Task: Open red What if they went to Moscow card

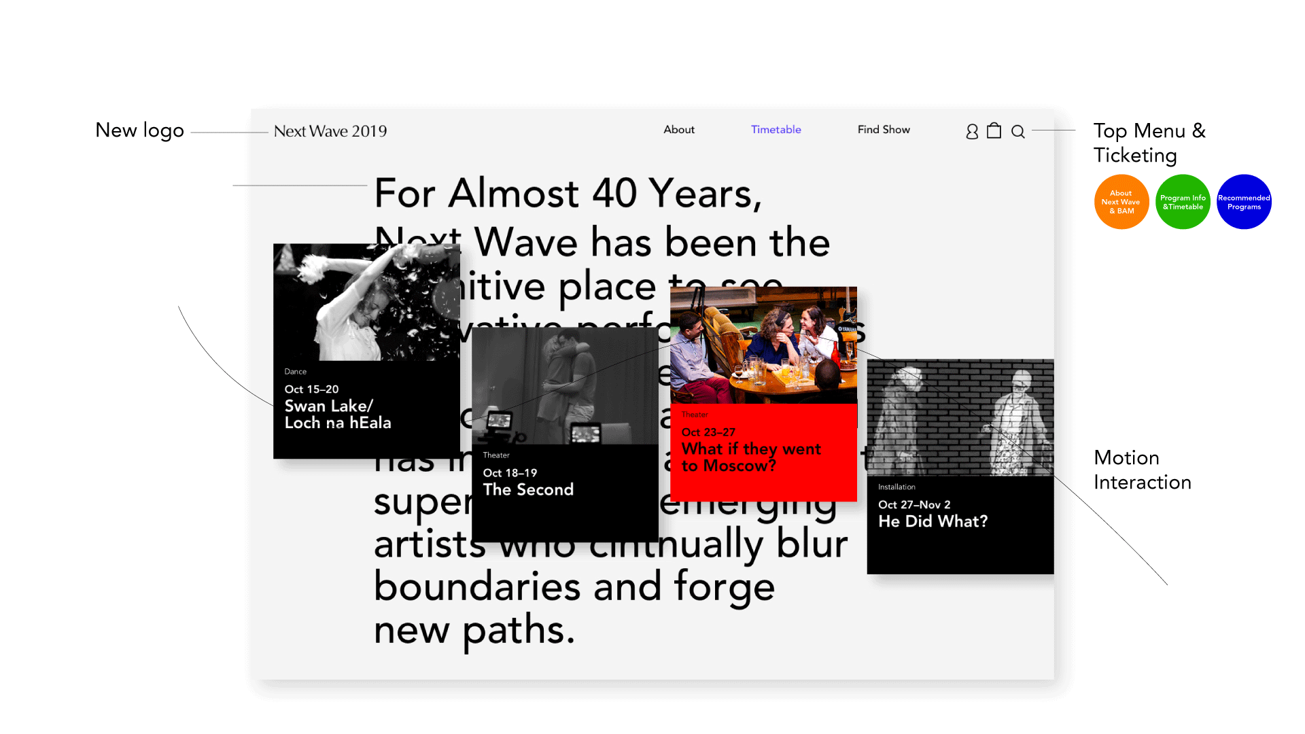Action: pyautogui.click(x=751, y=457)
